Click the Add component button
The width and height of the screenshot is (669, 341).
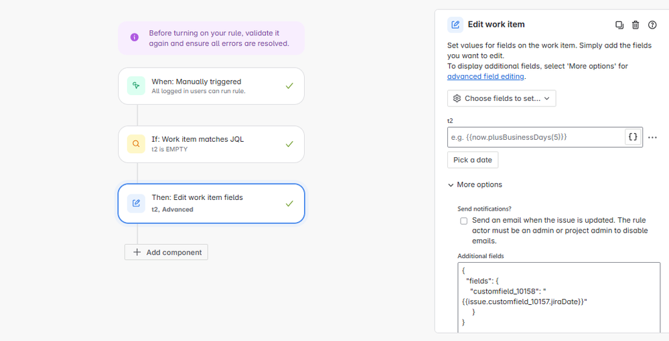[166, 252]
